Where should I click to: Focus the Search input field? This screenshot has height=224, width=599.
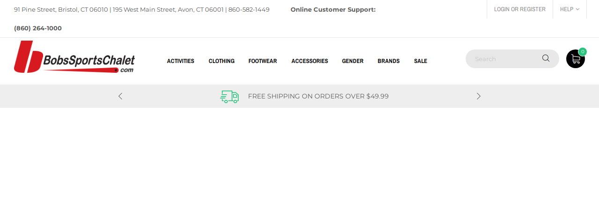pyautogui.click(x=505, y=59)
